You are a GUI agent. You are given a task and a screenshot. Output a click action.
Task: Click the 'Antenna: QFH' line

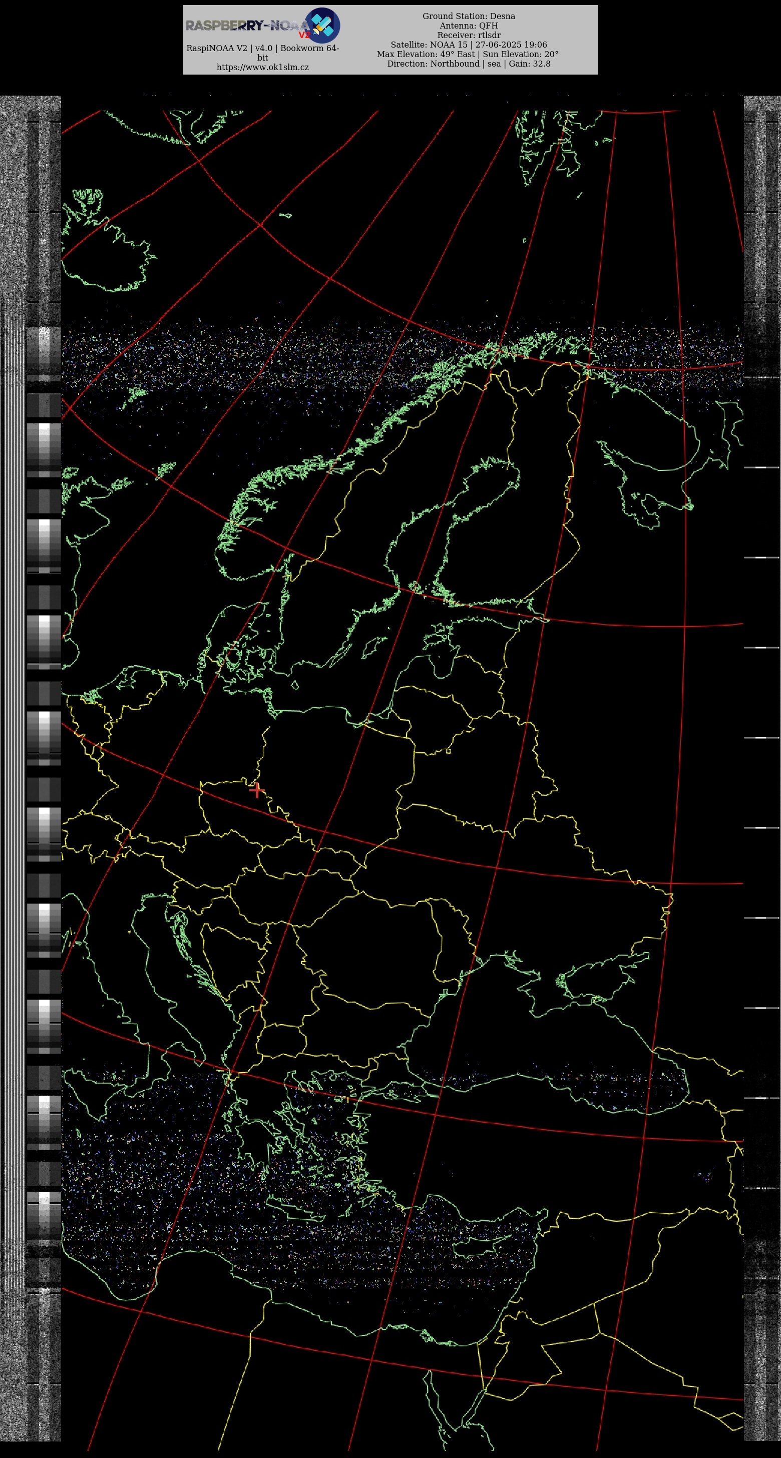tap(469, 26)
